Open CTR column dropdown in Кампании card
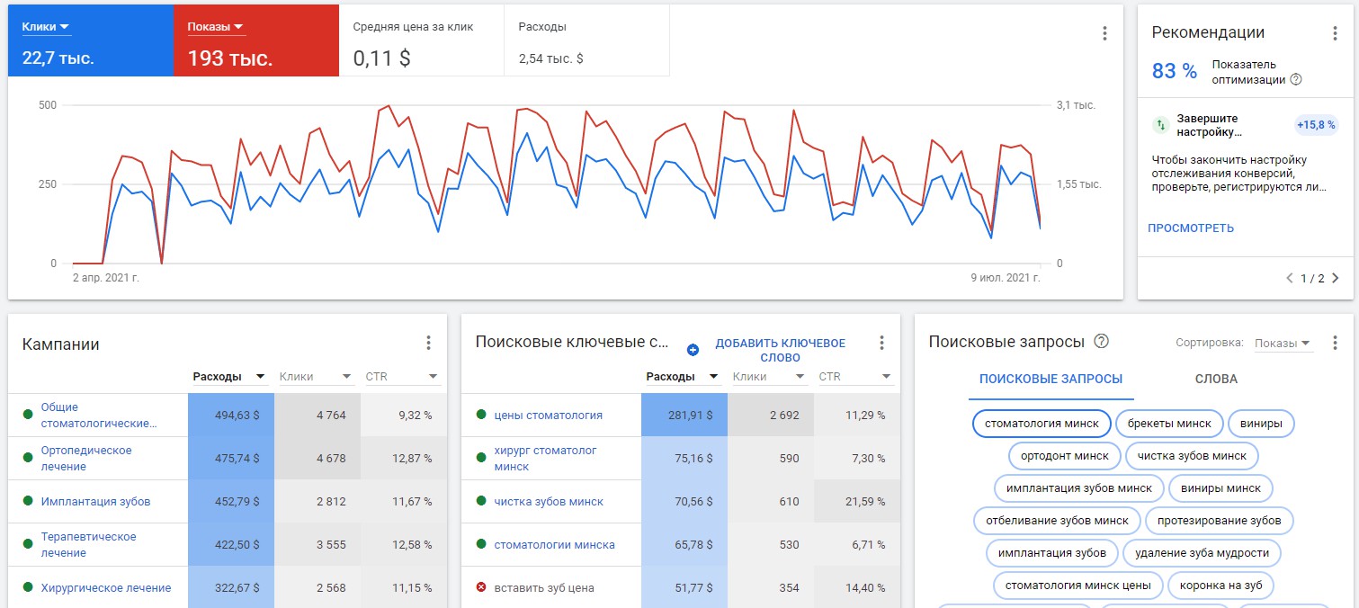 pyautogui.click(x=402, y=376)
